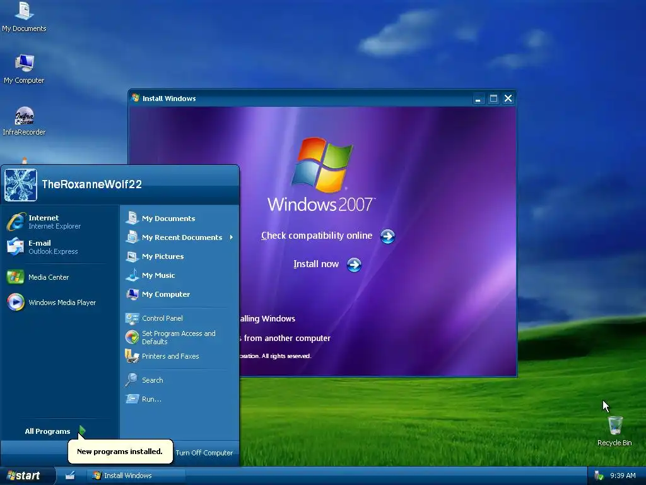Screen dimensions: 646x485
Task: Click the TheRoxanneWolf22 username text
Action: (92, 184)
